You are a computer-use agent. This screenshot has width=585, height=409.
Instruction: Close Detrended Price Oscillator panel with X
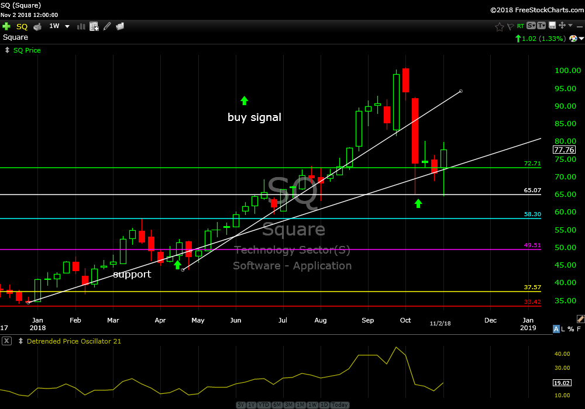pyautogui.click(x=6, y=341)
